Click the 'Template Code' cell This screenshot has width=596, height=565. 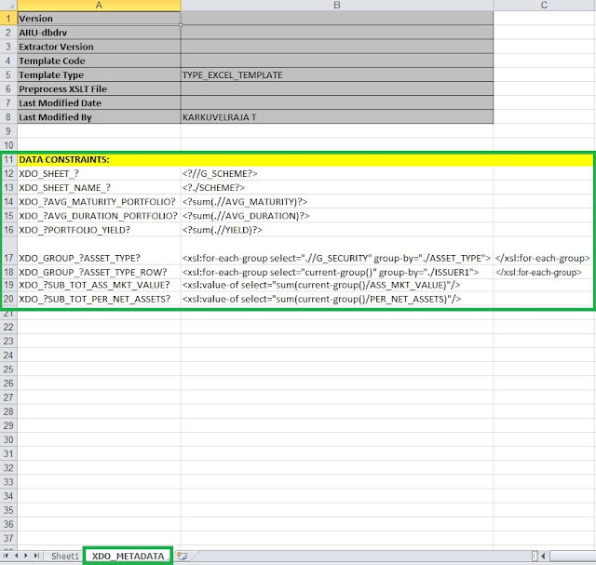tap(99, 61)
